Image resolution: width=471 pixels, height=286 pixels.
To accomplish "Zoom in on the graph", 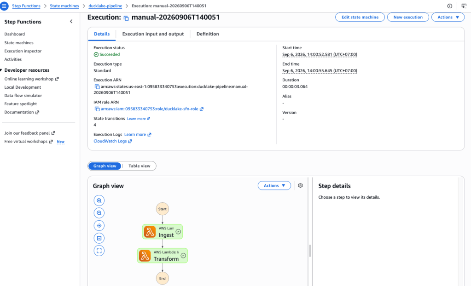I will click(99, 200).
